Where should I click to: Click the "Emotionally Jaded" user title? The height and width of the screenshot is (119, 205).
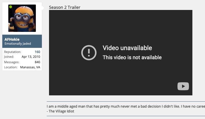pyautogui.click(x=18, y=44)
